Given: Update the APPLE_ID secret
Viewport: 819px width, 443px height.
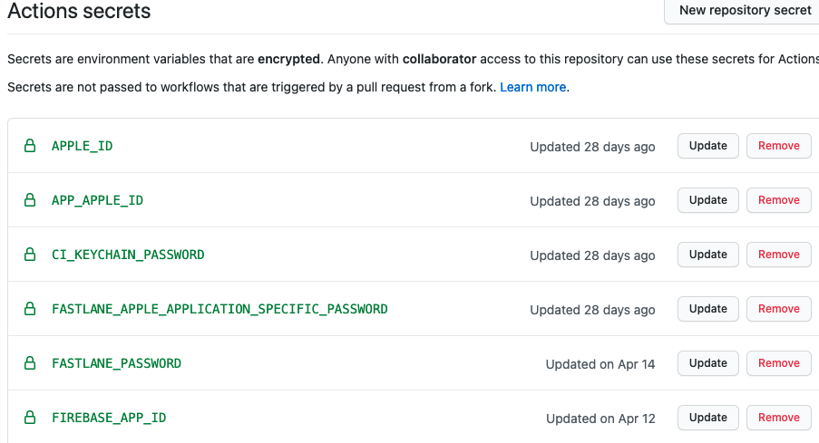Looking at the screenshot, I should pyautogui.click(x=707, y=146).
